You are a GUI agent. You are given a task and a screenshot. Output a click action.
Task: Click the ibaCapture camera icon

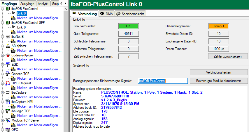tap(8, 92)
